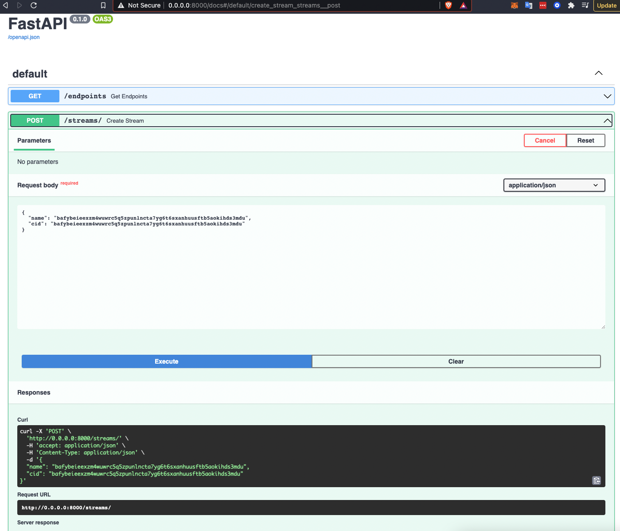Click the Execute button

point(167,361)
